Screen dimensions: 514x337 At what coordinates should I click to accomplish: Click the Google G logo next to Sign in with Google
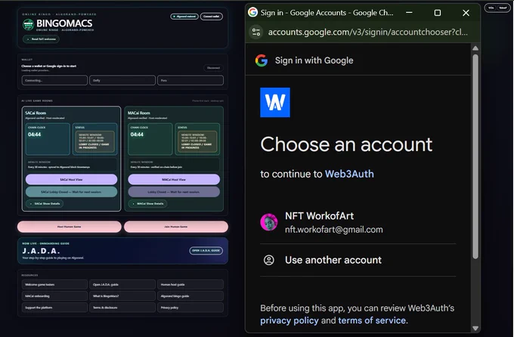click(x=262, y=60)
